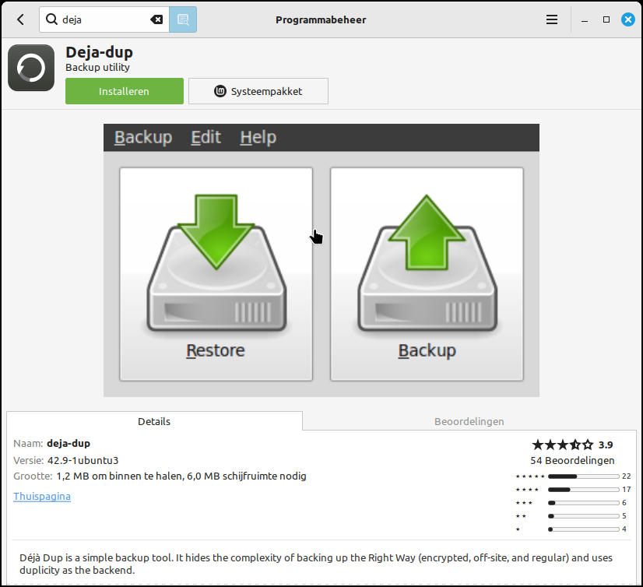Click the 54 Beoordelingen text

[572, 460]
